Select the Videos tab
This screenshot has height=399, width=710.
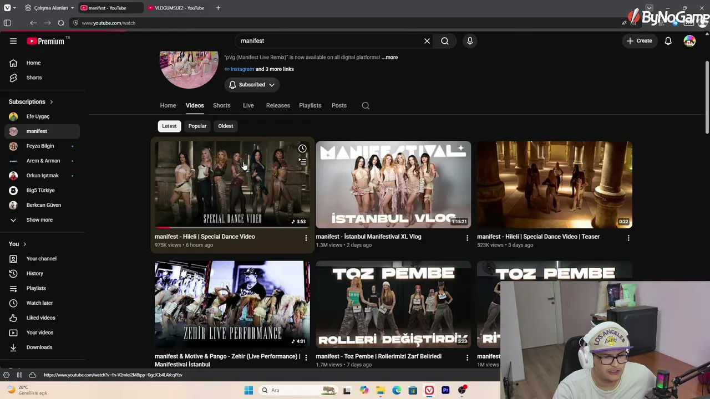point(195,105)
